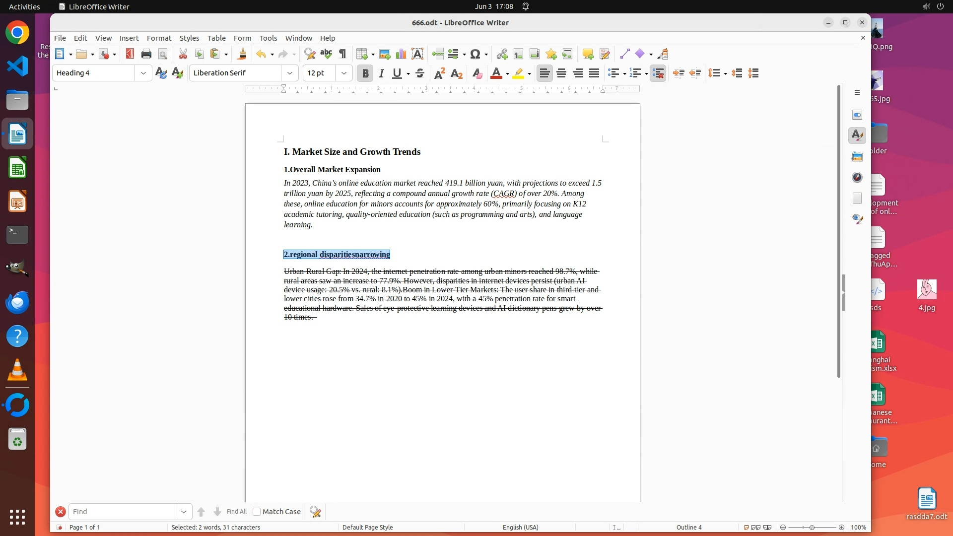This screenshot has width=953, height=536.
Task: Open the Navigator panel in sidebar
Action: click(857, 177)
